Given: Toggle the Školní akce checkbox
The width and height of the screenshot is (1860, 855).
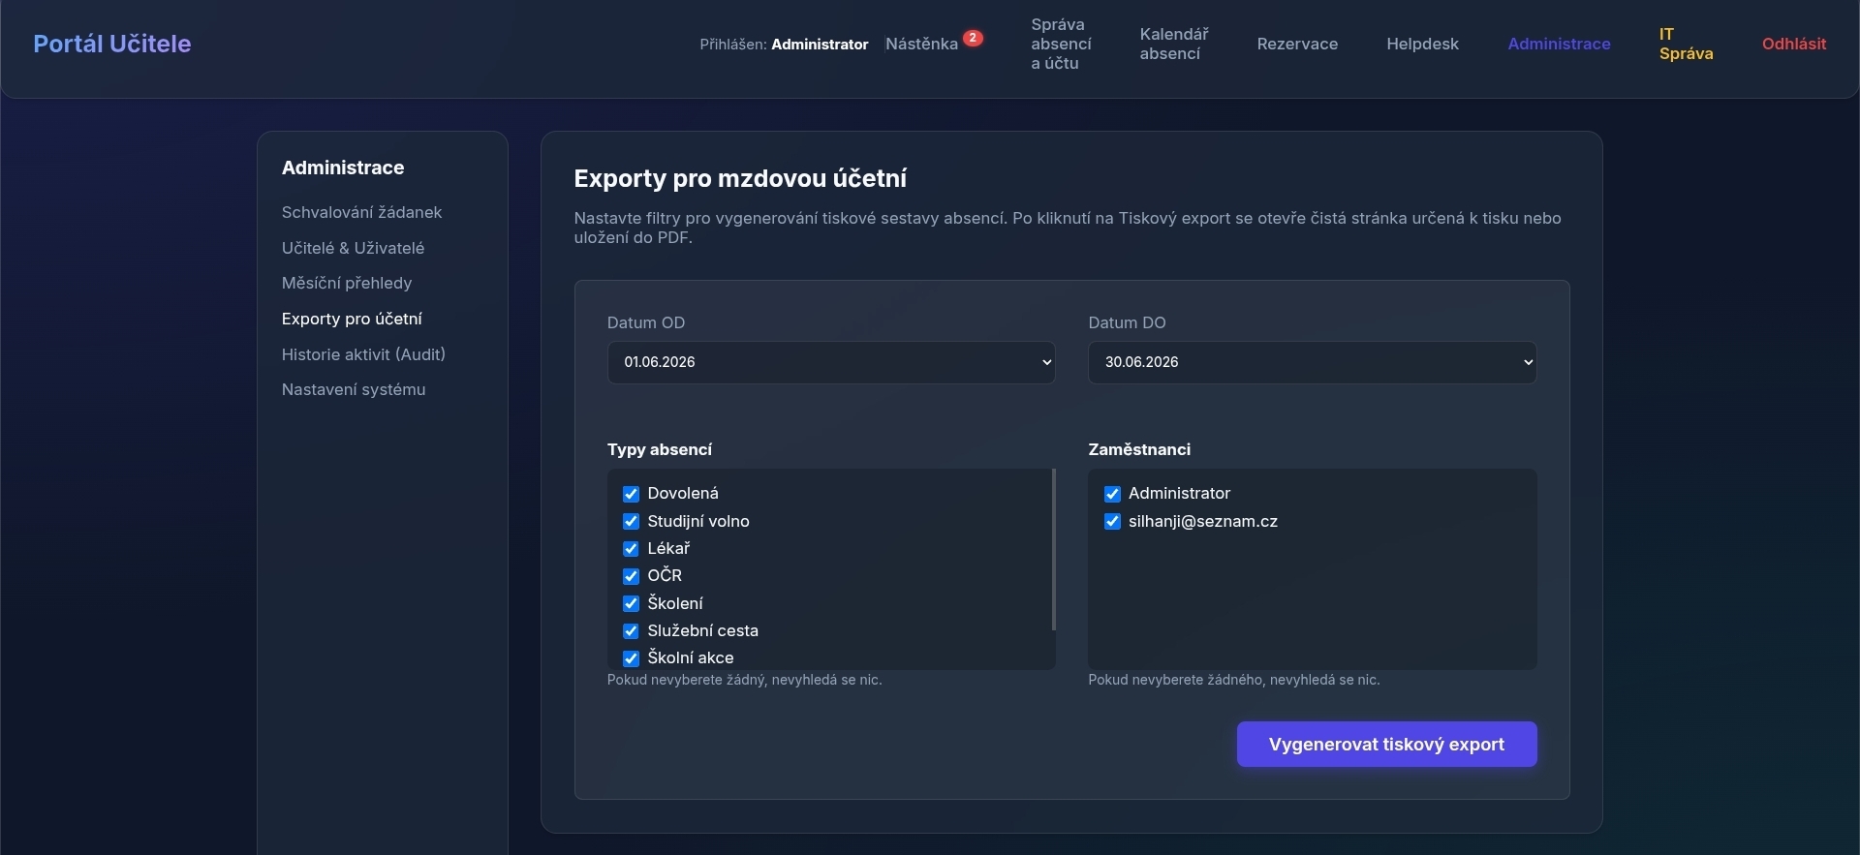Looking at the screenshot, I should click(631, 658).
